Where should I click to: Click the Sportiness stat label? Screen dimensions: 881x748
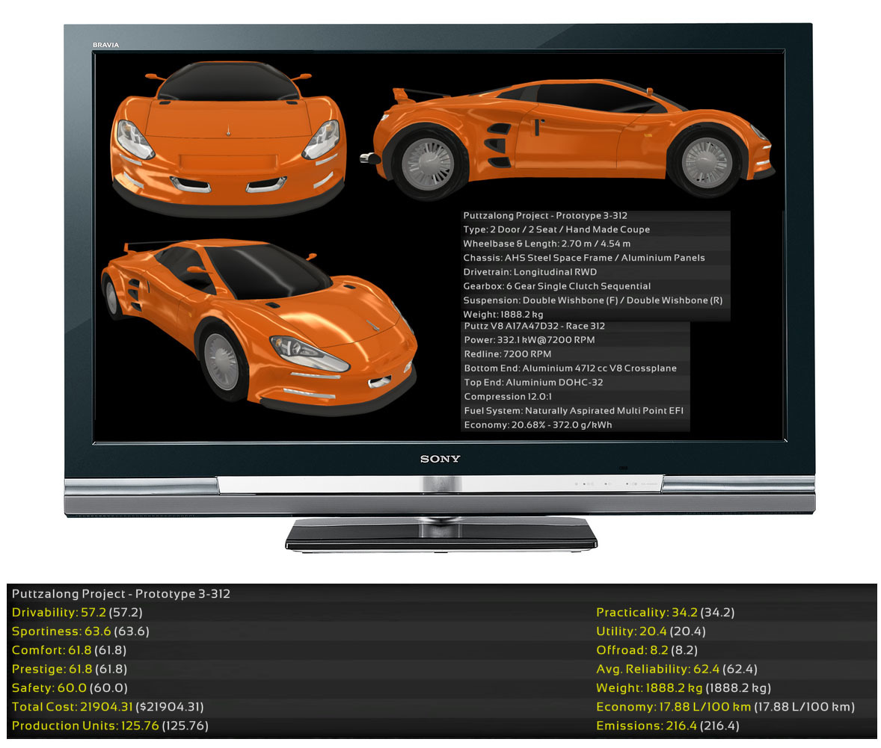pos(46,631)
